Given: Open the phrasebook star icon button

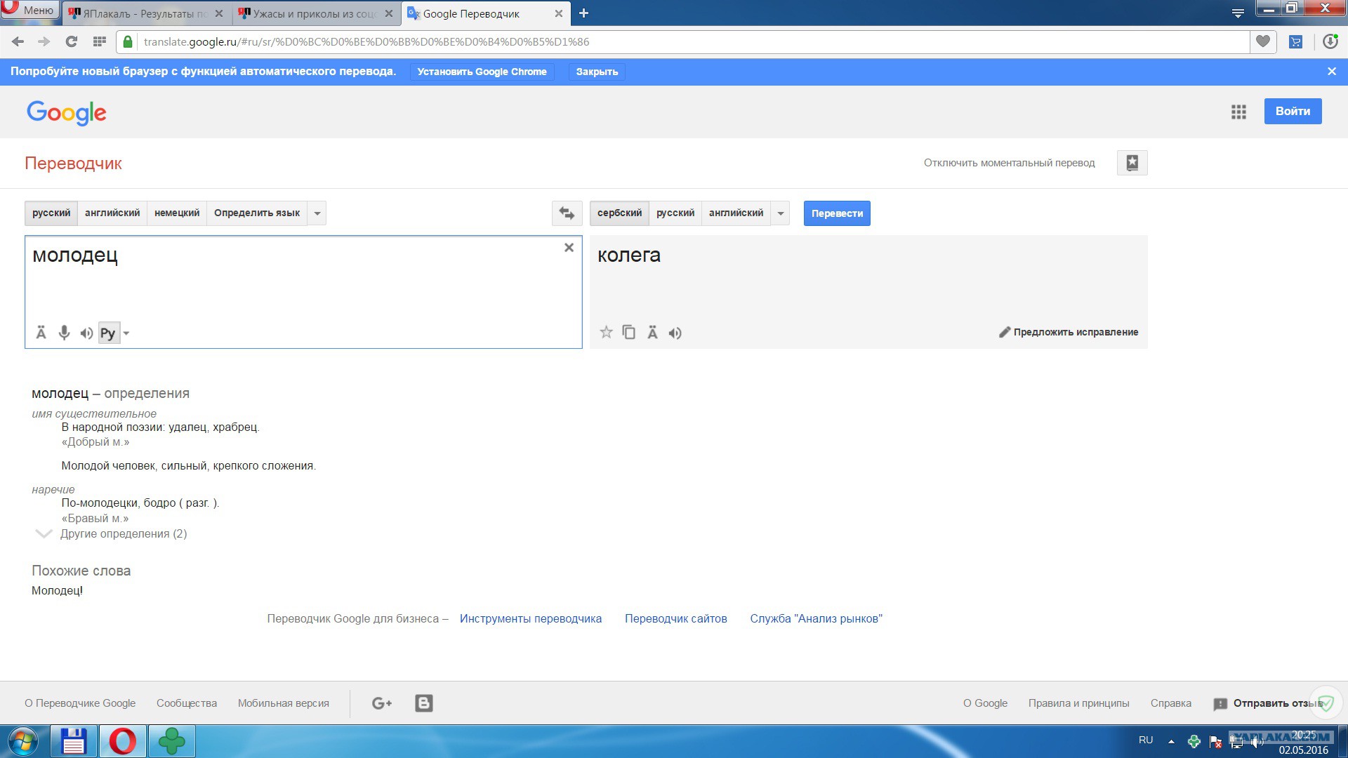Looking at the screenshot, I should coord(1132,163).
